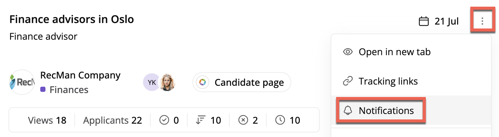Open the three-dot options menu
This screenshot has height=137, width=499.
tap(482, 21)
